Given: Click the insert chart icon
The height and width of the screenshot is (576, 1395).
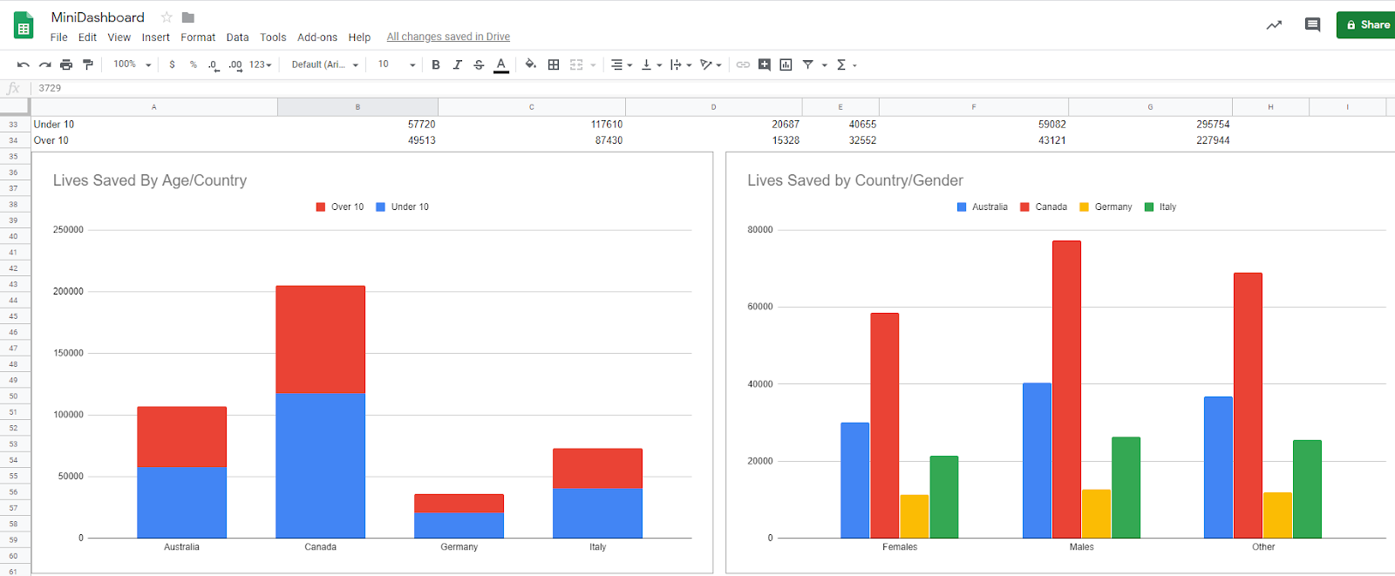Looking at the screenshot, I should 786,64.
